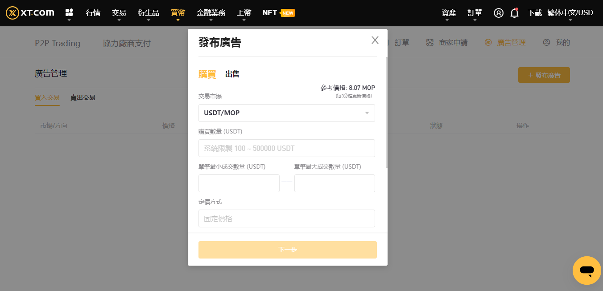Switch to the 購買 tab
The image size is (603, 291).
(x=207, y=74)
